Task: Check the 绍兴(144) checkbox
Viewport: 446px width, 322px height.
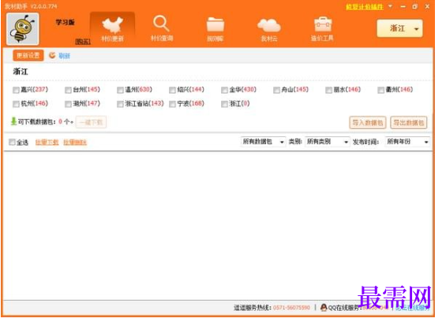Action: tap(172, 91)
